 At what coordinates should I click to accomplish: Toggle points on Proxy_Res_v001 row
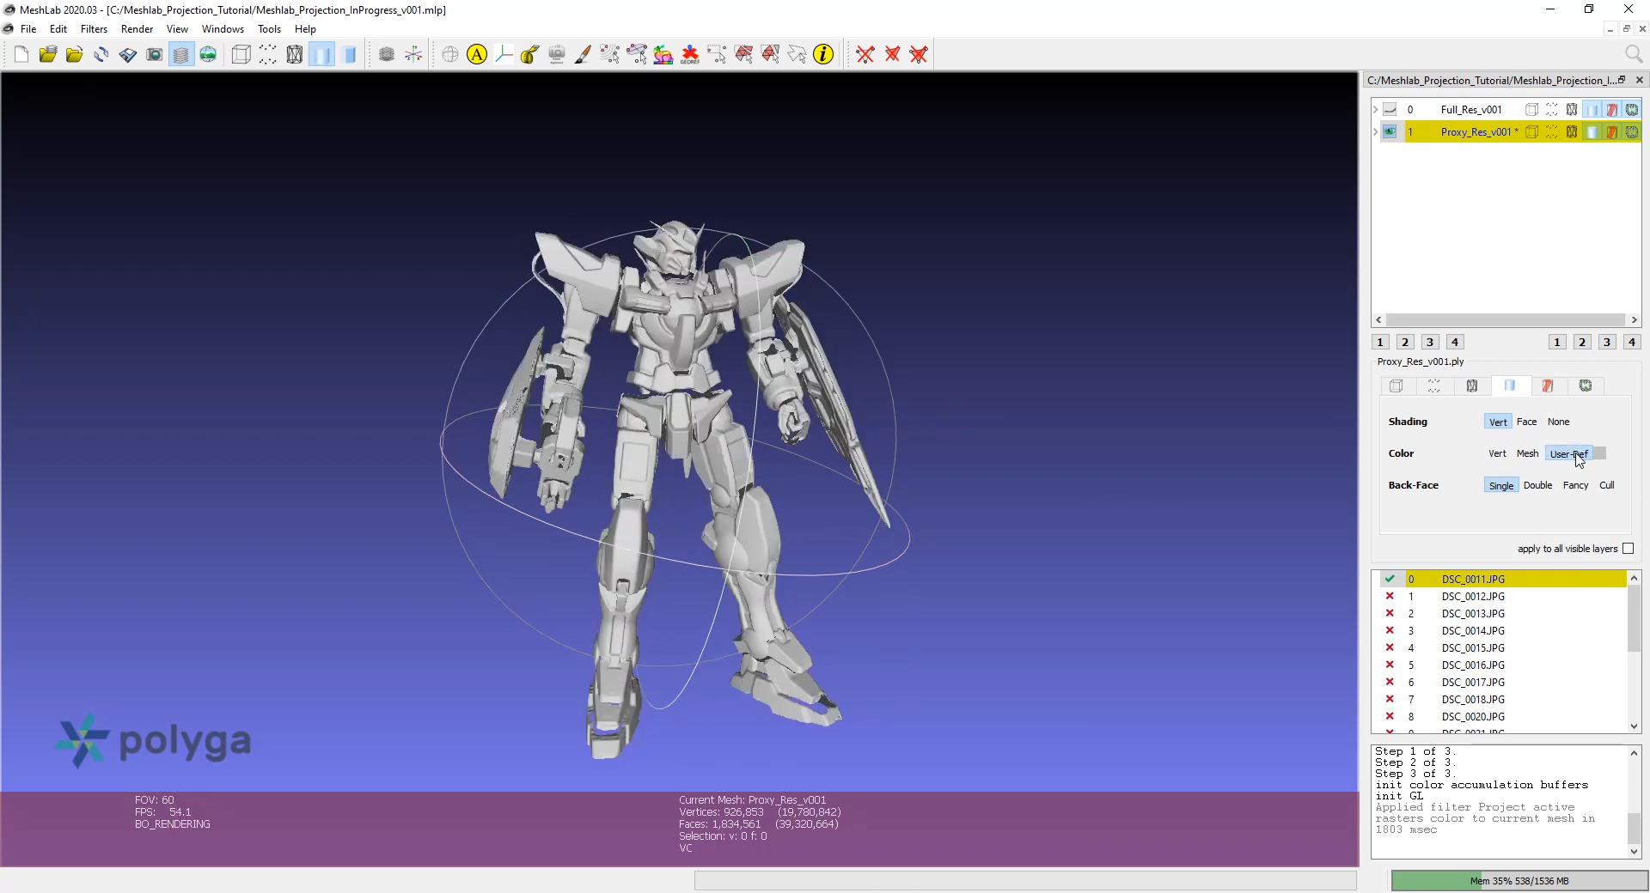coord(1552,132)
